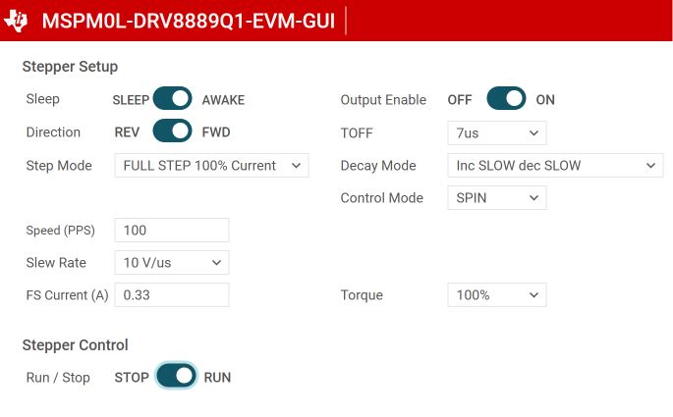Click the Stepper Control heading
Image resolution: width=673 pixels, height=417 pixels.
pyautogui.click(x=75, y=345)
